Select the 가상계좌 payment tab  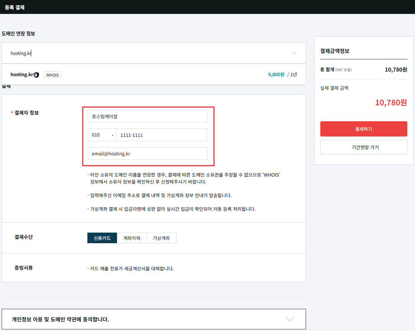tap(161, 238)
